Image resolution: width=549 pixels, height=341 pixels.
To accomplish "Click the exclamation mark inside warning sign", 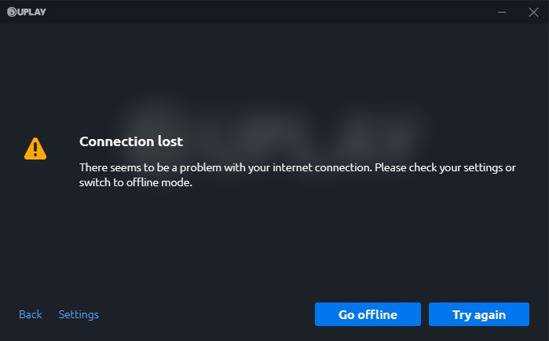I will point(35,149).
